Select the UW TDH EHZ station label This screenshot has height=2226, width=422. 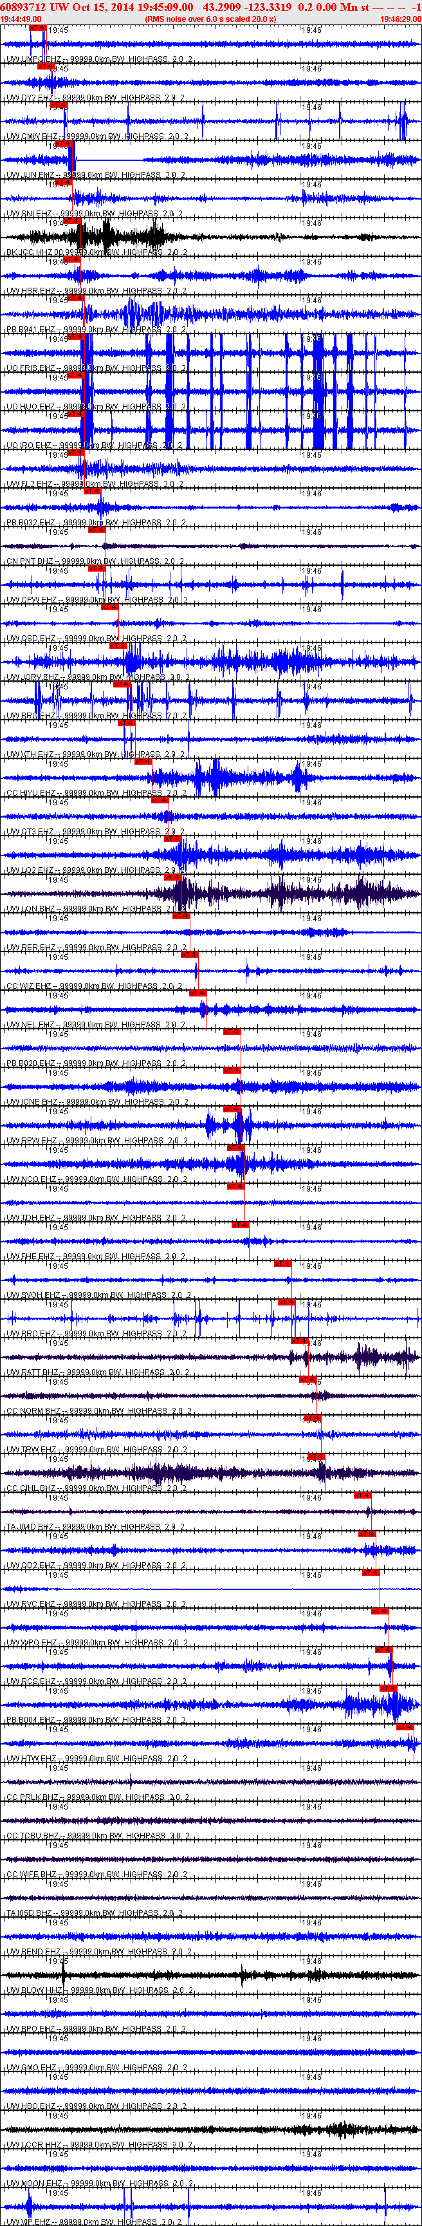click(96, 1217)
